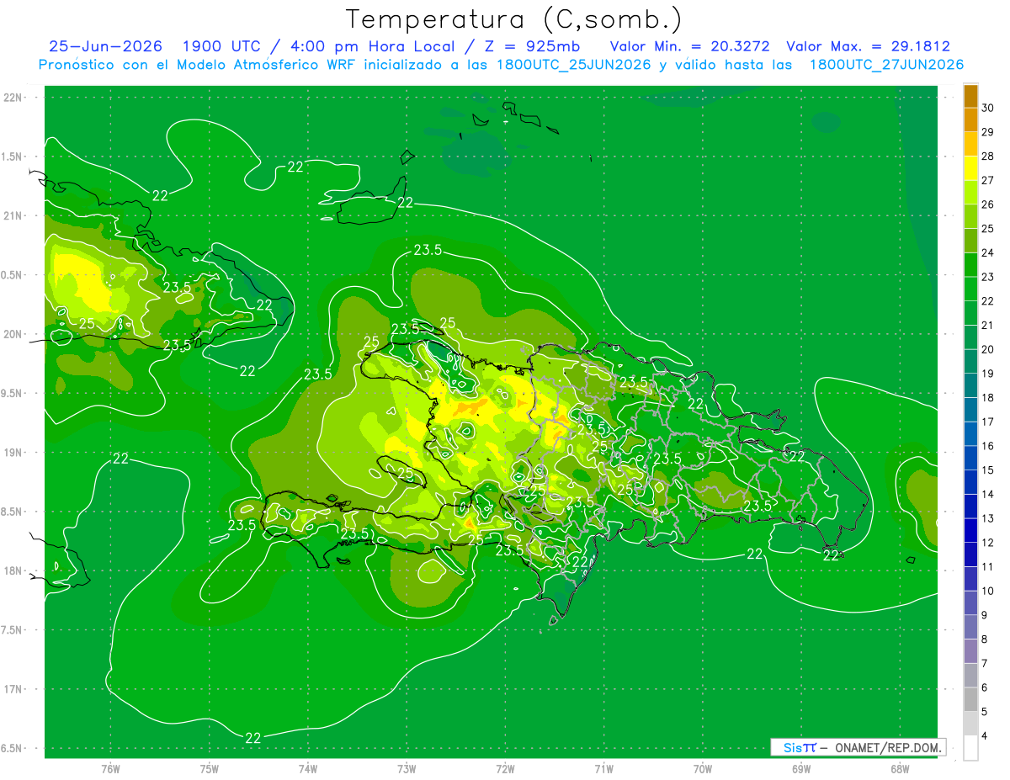Click the color scale value "10"
This screenshot has height=780, width=1010.
click(x=988, y=592)
